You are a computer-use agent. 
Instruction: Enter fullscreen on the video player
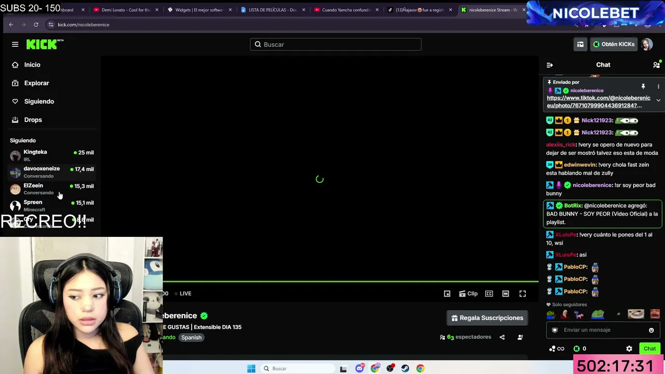click(x=523, y=293)
